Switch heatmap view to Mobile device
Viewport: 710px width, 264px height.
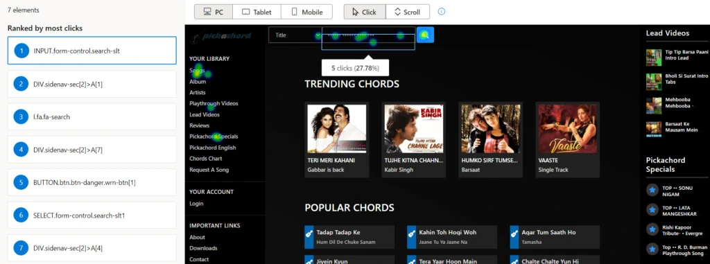pos(306,12)
